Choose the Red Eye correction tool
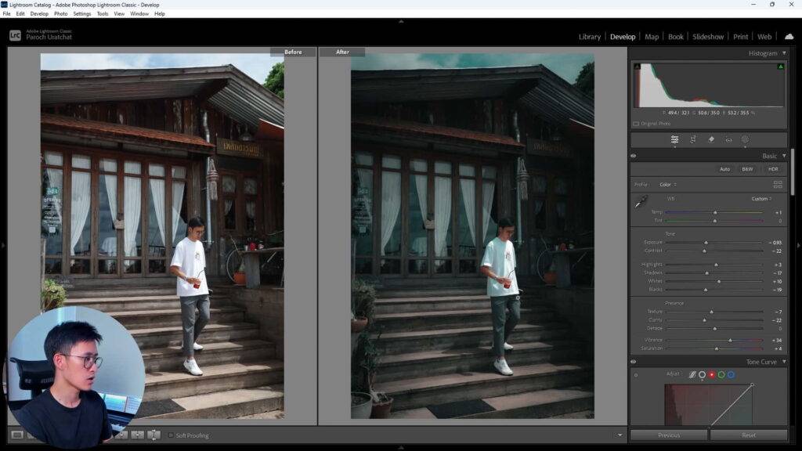 (728, 140)
